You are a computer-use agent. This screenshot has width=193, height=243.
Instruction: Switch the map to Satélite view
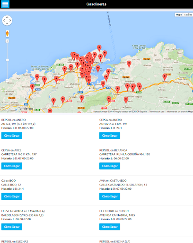tap(188, 15)
